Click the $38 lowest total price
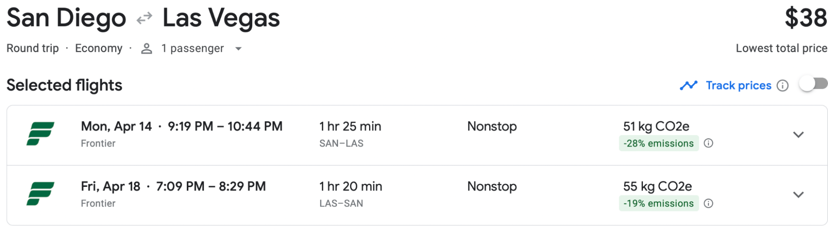The height and width of the screenshot is (232, 828). tap(805, 18)
